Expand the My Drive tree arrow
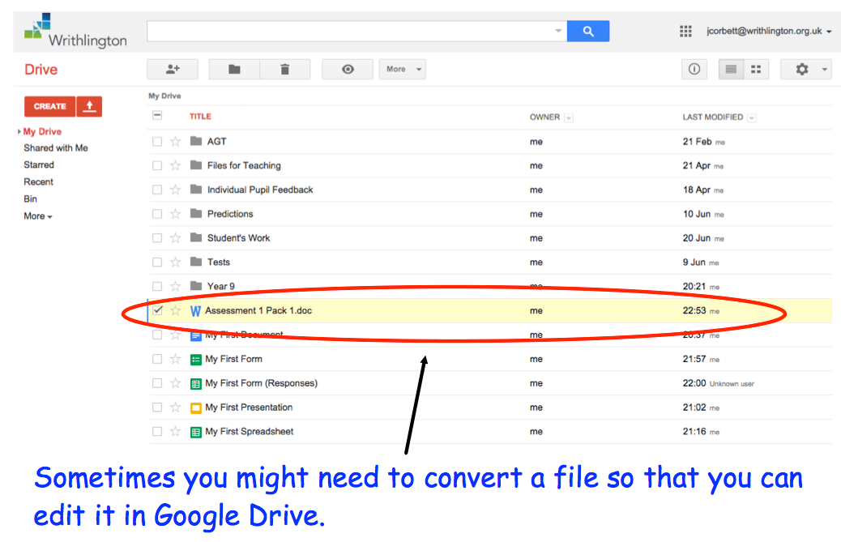The width and height of the screenshot is (841, 542). click(19, 131)
